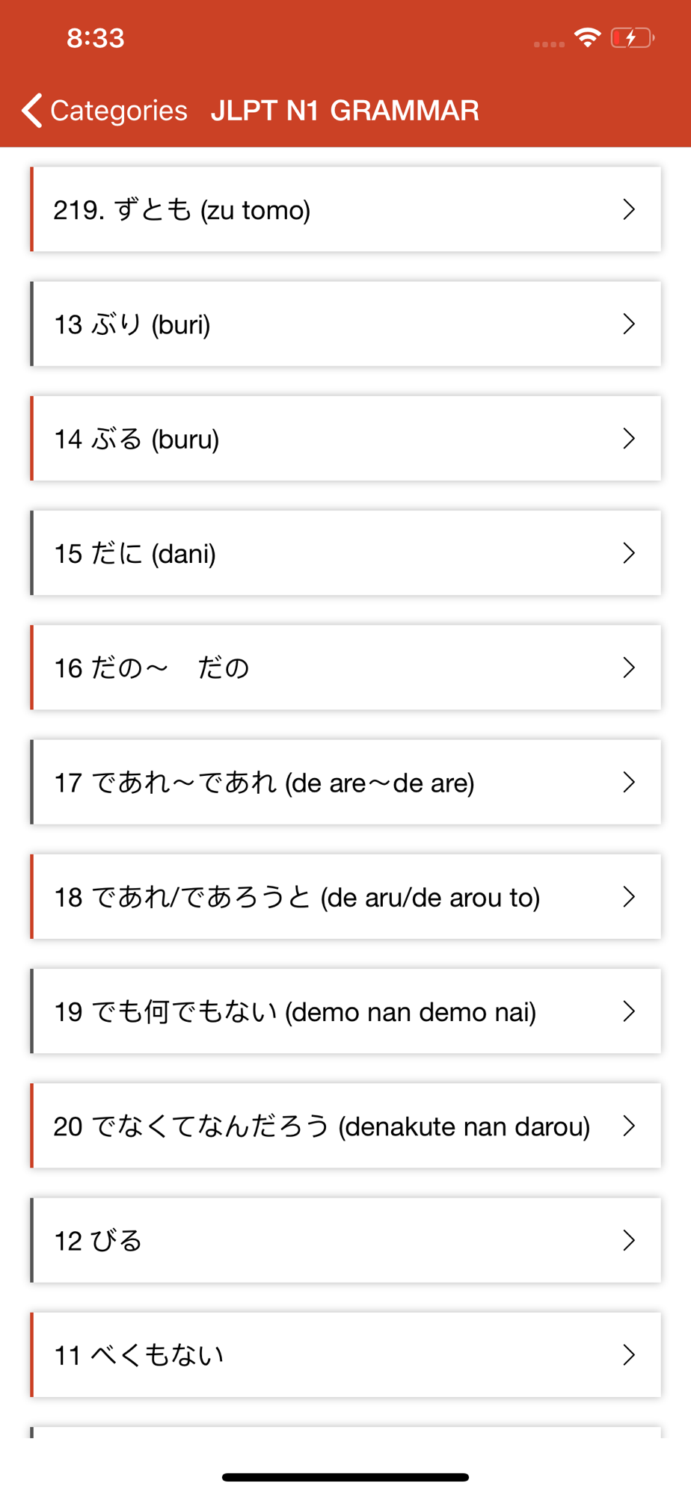This screenshot has height=1495, width=691.
Task: Tap the chevron on 12 びる row
Action: click(629, 1240)
